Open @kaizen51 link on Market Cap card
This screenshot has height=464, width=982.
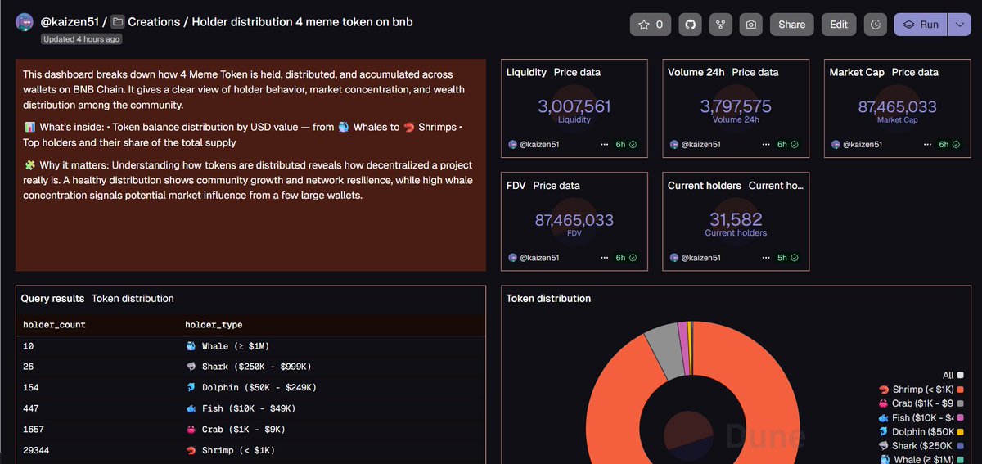pyautogui.click(x=863, y=144)
